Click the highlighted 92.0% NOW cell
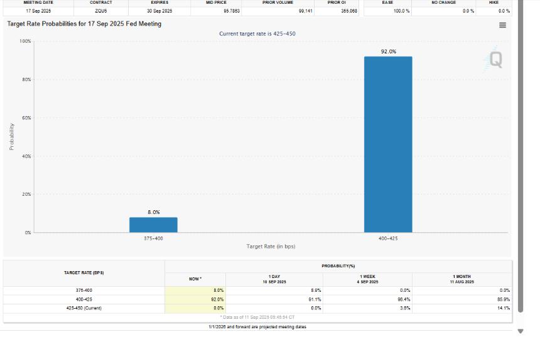Viewport: 540px width, 337px height. pyautogui.click(x=195, y=299)
